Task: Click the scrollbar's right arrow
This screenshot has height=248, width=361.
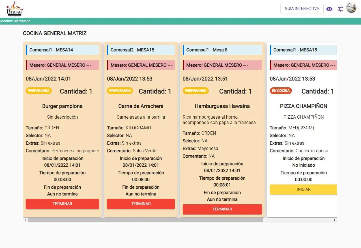Action: point(335,220)
